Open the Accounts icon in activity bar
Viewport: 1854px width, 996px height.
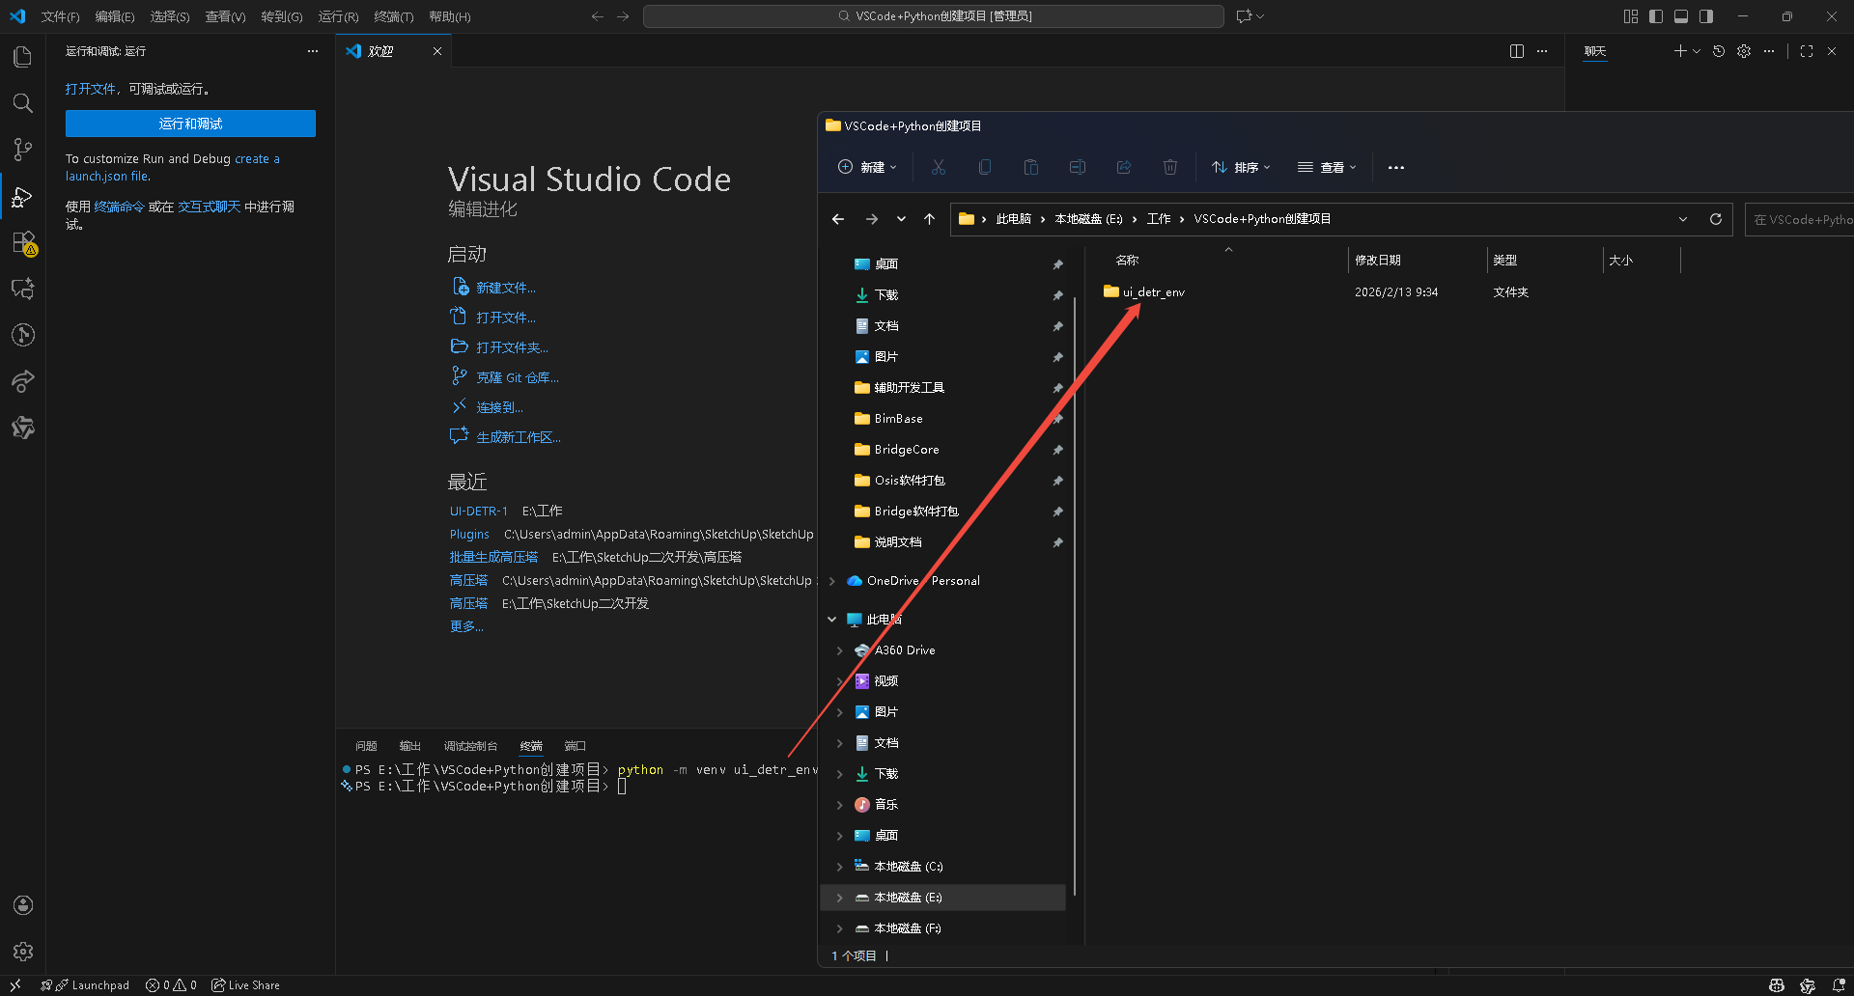23,905
